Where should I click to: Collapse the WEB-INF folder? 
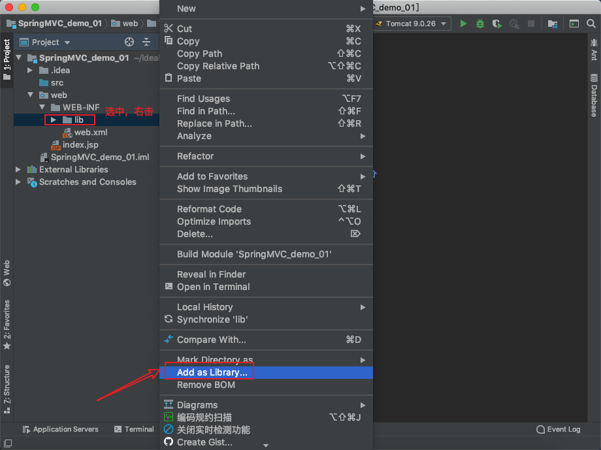[x=42, y=107]
